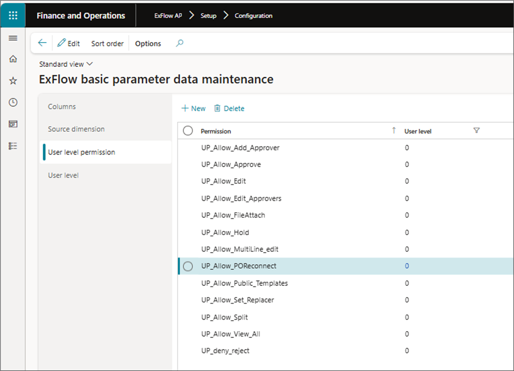Go to Home via sidebar icon
514x371 pixels.
13,59
